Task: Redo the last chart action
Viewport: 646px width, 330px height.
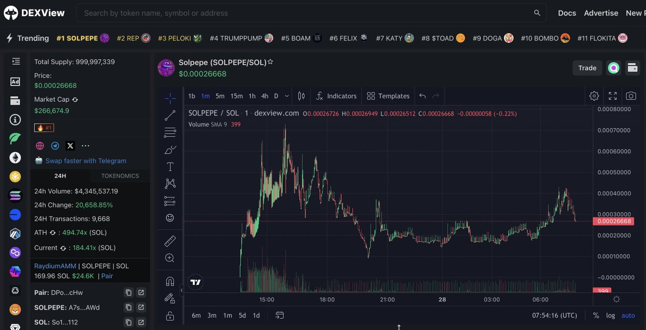Action: (436, 96)
